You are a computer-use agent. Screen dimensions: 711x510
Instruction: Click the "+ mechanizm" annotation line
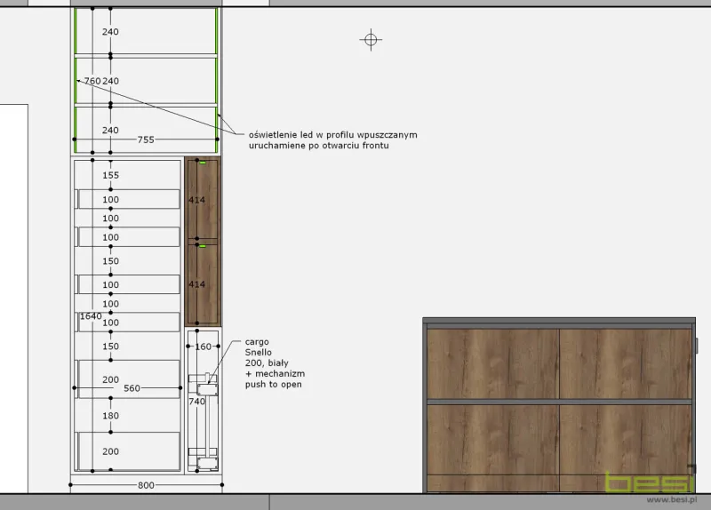276,373
